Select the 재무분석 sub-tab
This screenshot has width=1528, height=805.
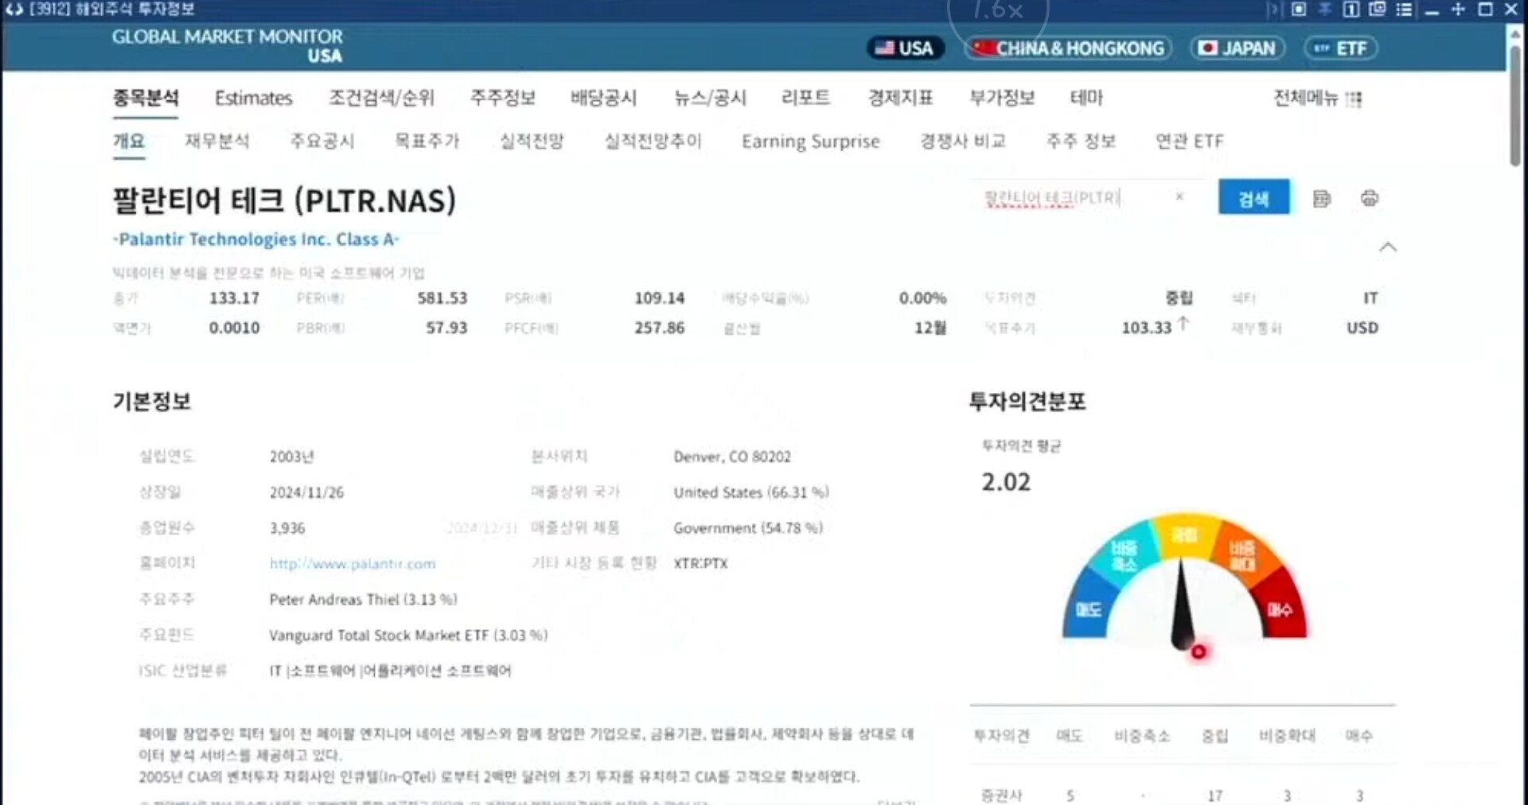point(217,141)
